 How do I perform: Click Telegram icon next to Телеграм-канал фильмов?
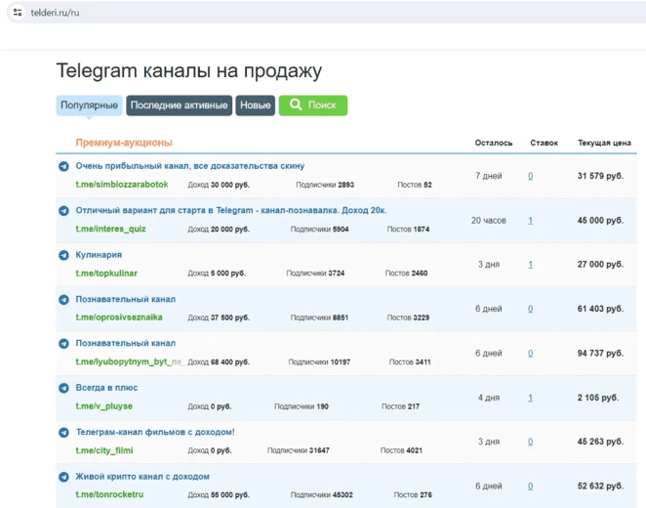pyautogui.click(x=63, y=433)
